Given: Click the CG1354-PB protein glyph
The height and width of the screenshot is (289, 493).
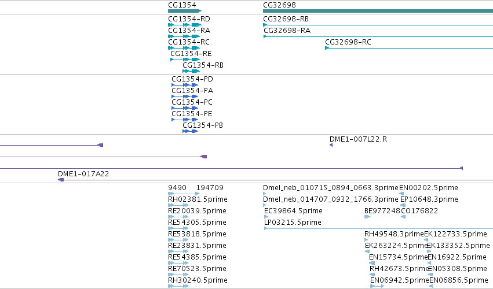Looking at the screenshot, I should [190, 131].
